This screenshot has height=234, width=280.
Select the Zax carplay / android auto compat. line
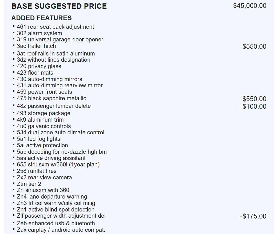coord(61,230)
